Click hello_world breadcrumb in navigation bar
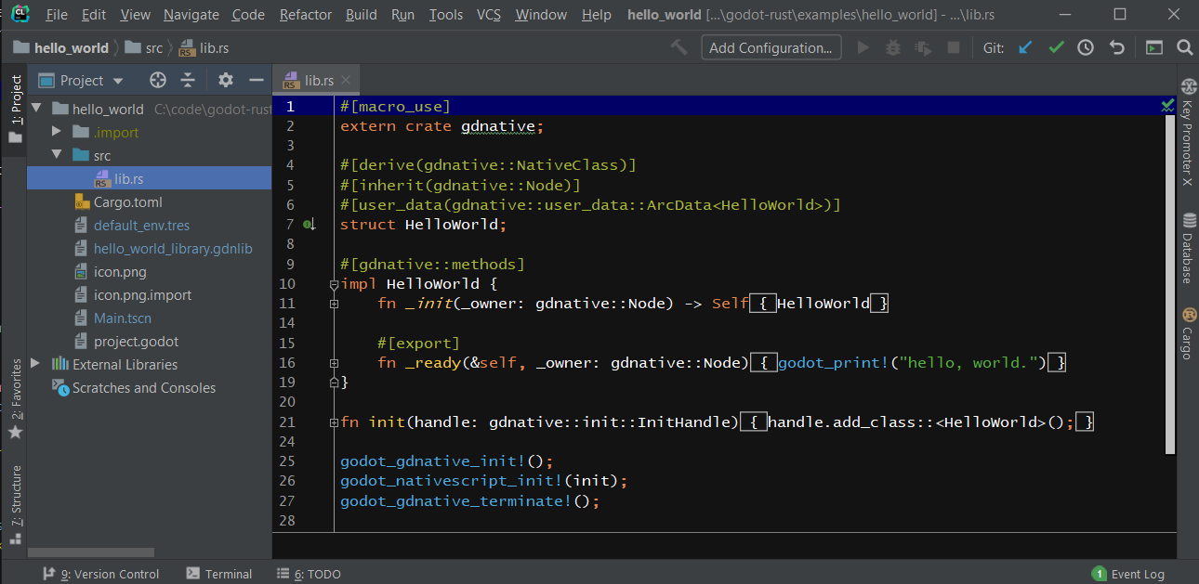 [61, 47]
